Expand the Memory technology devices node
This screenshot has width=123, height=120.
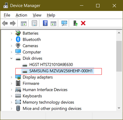click(11, 102)
